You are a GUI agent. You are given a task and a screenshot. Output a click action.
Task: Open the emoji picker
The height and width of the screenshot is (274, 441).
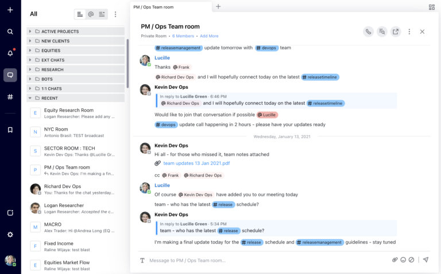pos(403,260)
